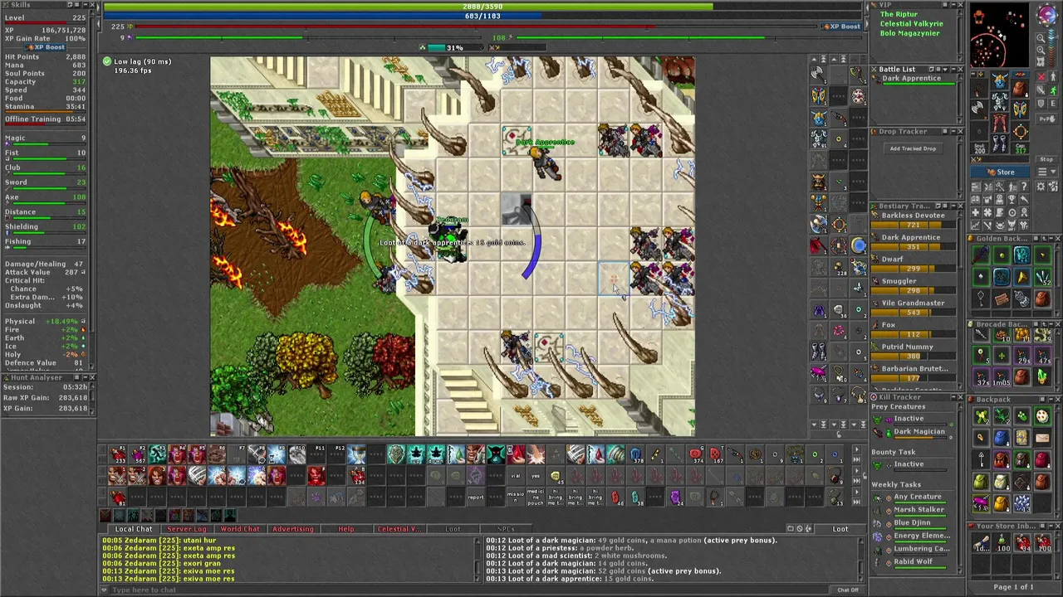Image resolution: width=1063 pixels, height=597 pixels.
Task: Collapse the Kill Tracker panel
Action: coord(952,398)
